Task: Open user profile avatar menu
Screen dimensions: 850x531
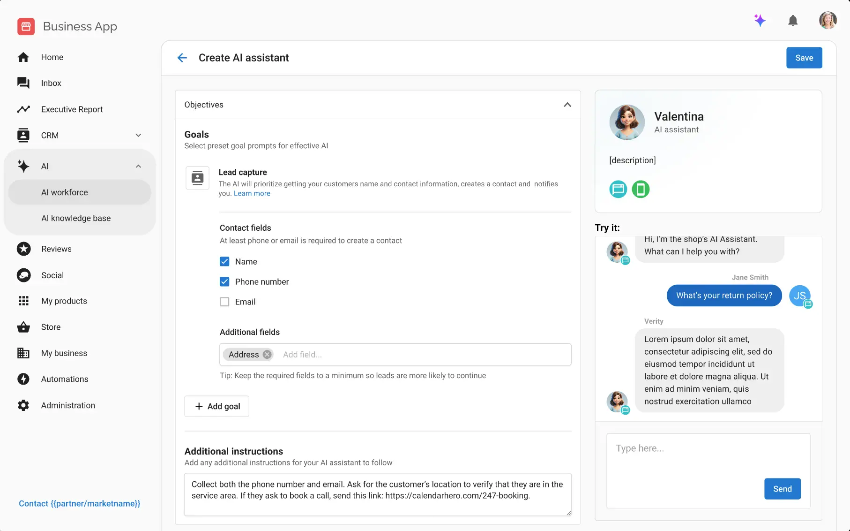Action: coord(828,21)
